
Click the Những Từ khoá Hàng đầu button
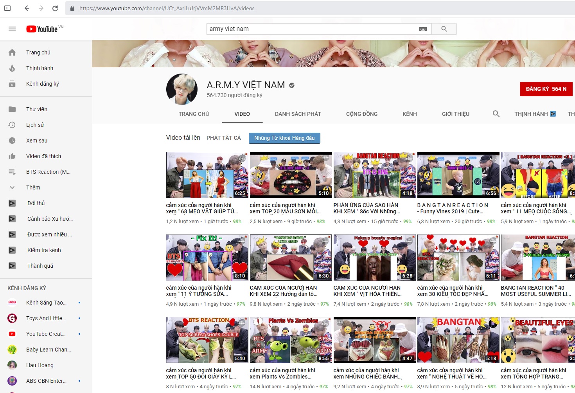(x=284, y=138)
